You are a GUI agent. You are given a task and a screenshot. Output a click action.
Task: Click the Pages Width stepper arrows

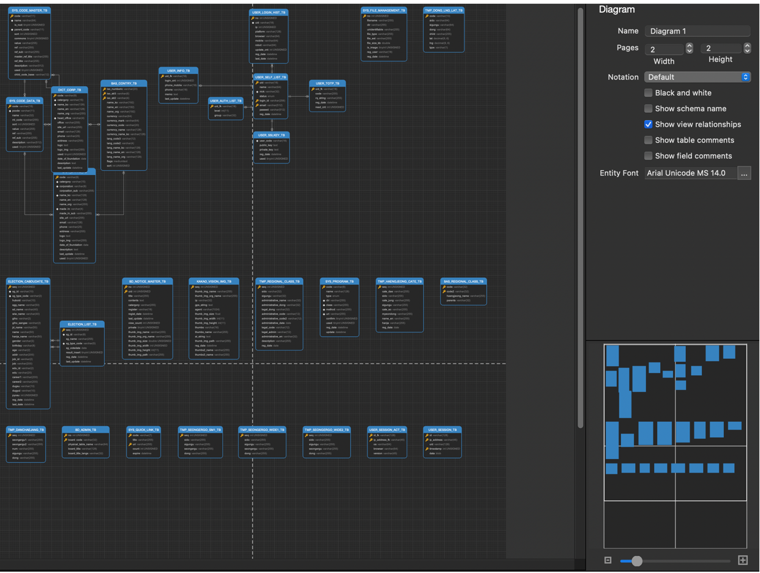coord(689,48)
